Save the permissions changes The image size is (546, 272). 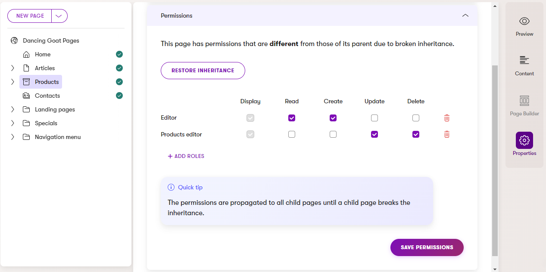point(427,247)
